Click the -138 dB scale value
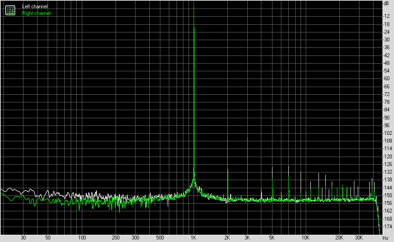The image size is (394, 242). pos(388,180)
